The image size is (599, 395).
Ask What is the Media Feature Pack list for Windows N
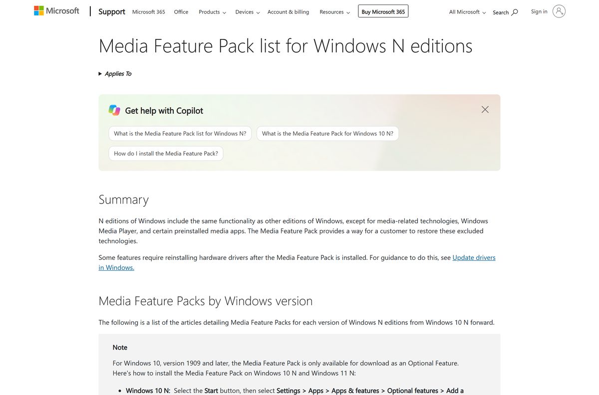180,134
